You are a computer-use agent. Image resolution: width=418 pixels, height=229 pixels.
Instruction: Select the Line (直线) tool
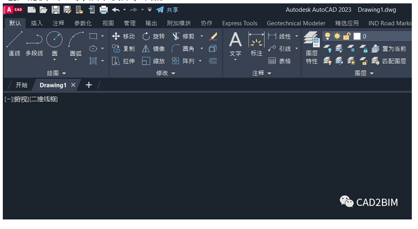point(15,44)
